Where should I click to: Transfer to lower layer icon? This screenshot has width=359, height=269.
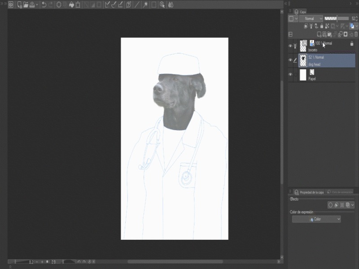tap(335, 35)
